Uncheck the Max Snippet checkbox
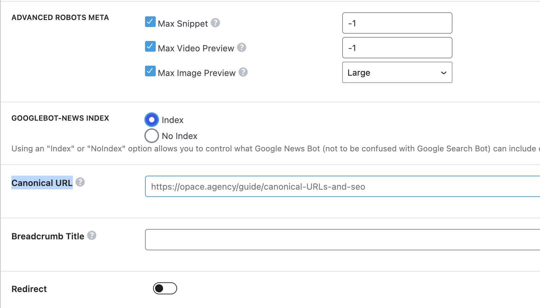The image size is (540, 308). 150,21
